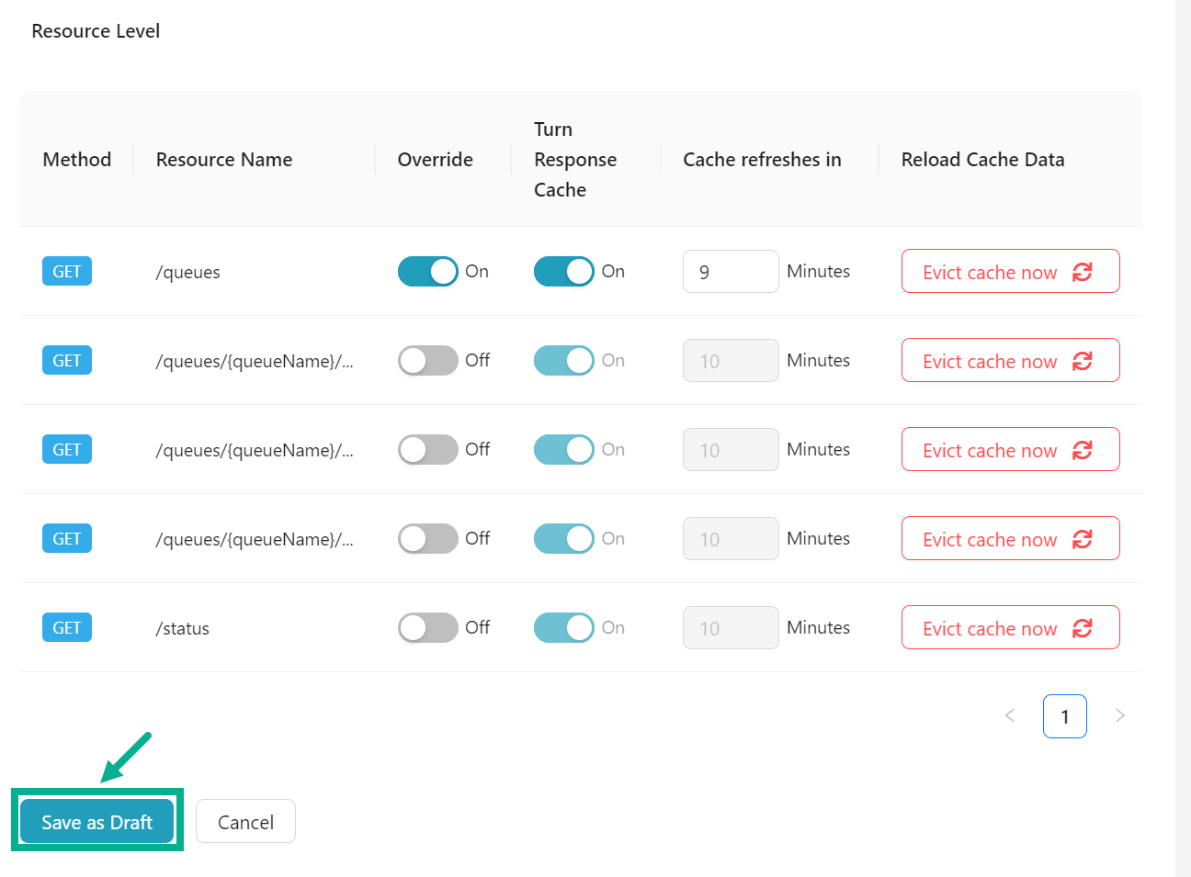
Task: Click refresh icon in /queues evict button
Action: pos(1082,272)
